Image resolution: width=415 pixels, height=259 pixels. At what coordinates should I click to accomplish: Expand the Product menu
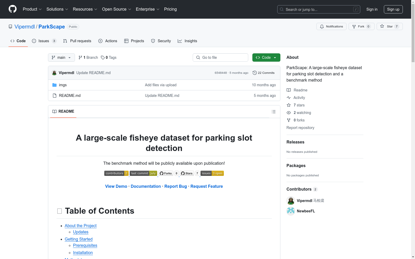point(32,9)
